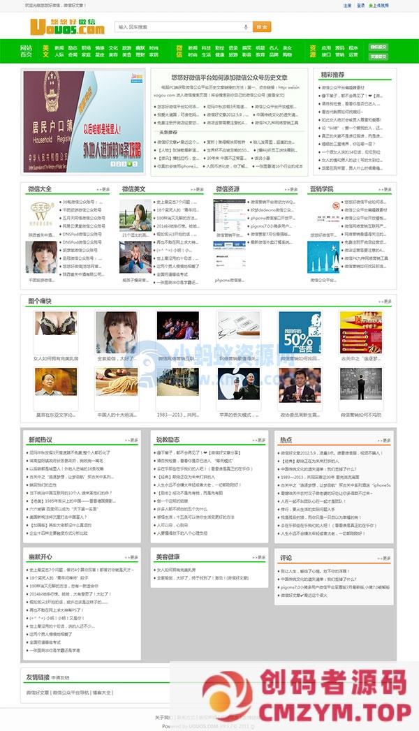This screenshot has width=419, height=731.
Task: Click into the search input field
Action: [x=178, y=27]
